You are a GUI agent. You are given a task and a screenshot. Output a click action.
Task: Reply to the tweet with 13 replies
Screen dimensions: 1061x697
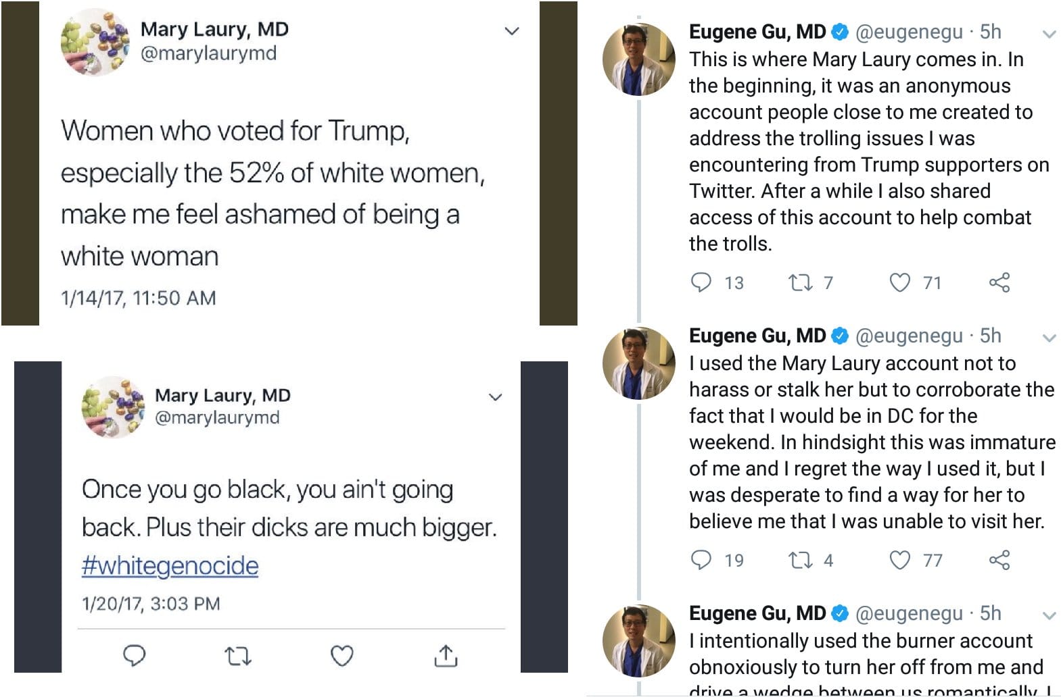(x=701, y=282)
